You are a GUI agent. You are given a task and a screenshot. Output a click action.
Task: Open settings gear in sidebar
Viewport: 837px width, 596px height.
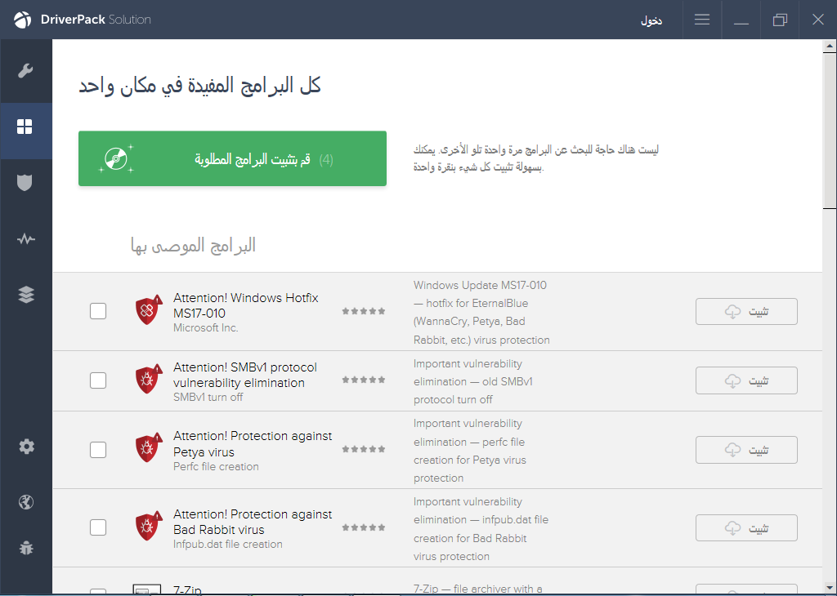(26, 447)
